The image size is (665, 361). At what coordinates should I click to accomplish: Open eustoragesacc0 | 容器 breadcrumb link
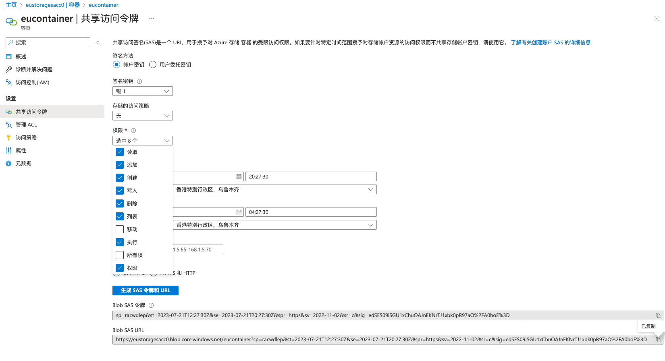53,5
